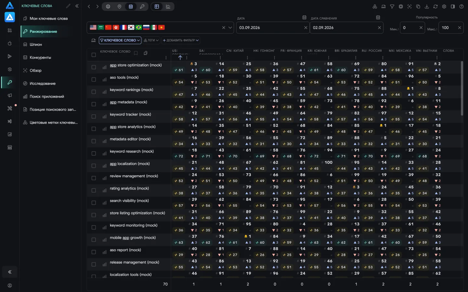Image resolution: width=468 pixels, height=292 pixels.
Task: Click the megaphone icon in left rail
Action: pyautogui.click(x=10, y=95)
